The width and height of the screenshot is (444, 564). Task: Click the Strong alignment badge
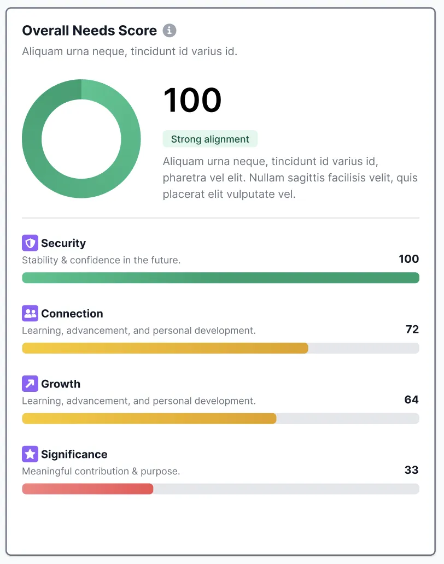click(x=210, y=139)
